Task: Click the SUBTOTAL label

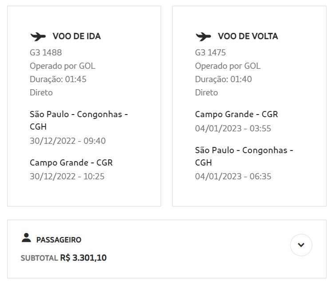Action: 39,258
